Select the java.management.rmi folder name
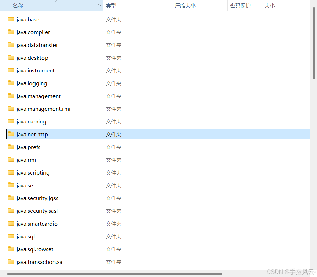This screenshot has width=317, height=277. click(x=43, y=109)
